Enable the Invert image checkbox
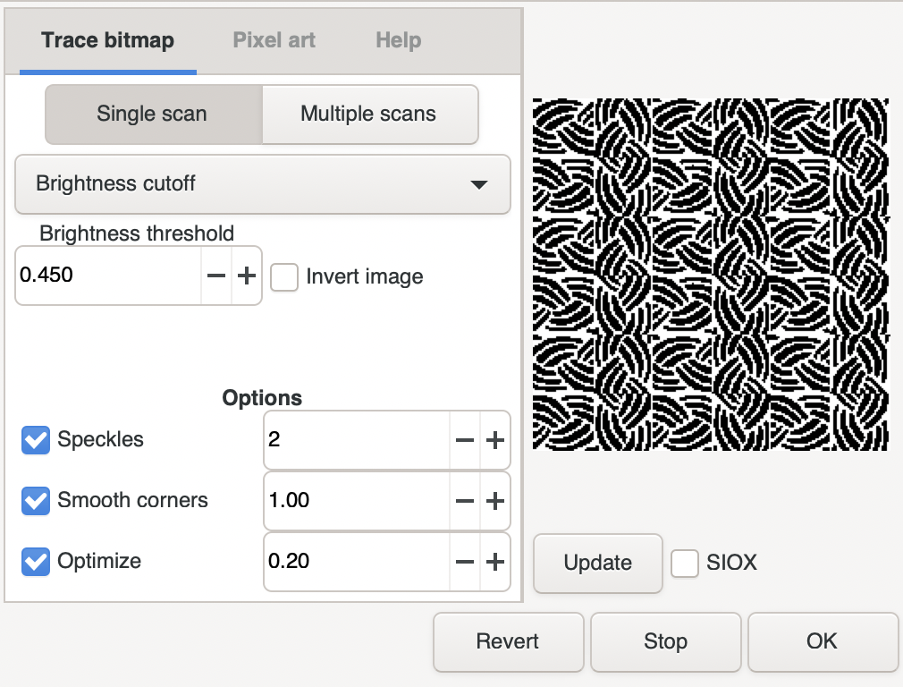The height and width of the screenshot is (687, 903). pos(284,276)
